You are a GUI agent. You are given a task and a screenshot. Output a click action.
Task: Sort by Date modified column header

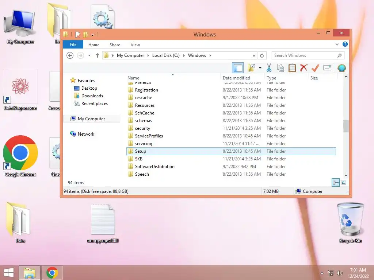coord(236,78)
